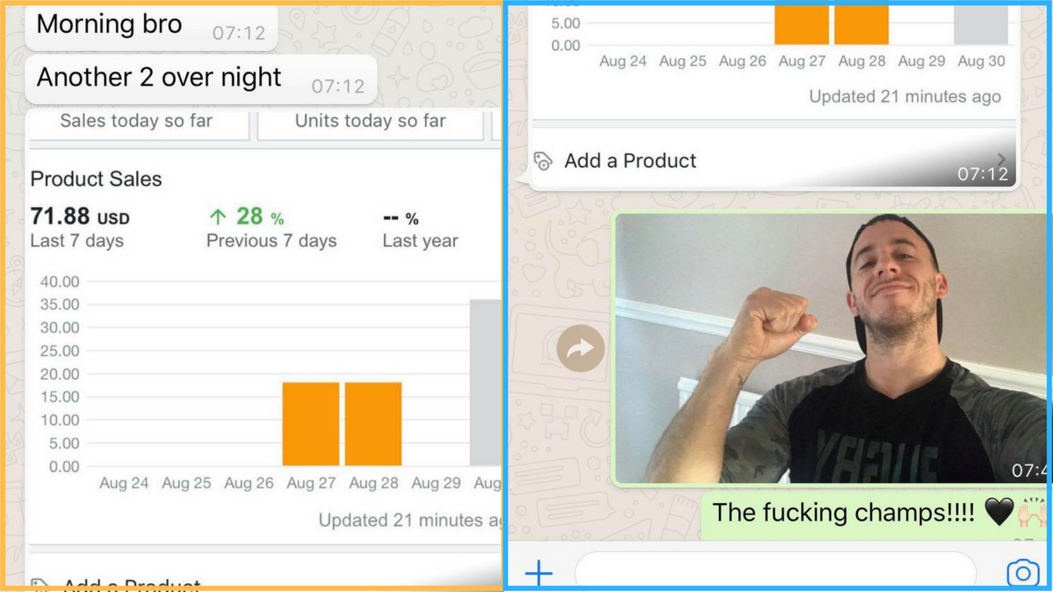Tap the message text input field

775,572
